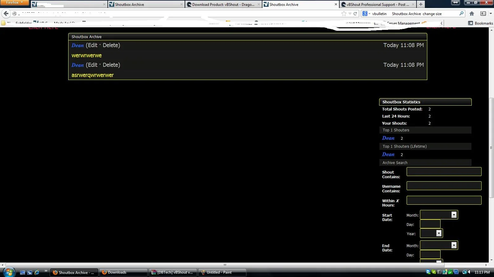The width and height of the screenshot is (494, 277).
Task: Close the vBShout Professional Support tab
Action: tap(413, 4)
